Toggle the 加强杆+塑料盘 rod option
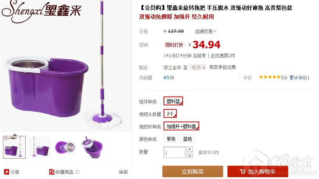The width and height of the screenshot is (319, 179). [x=181, y=126]
